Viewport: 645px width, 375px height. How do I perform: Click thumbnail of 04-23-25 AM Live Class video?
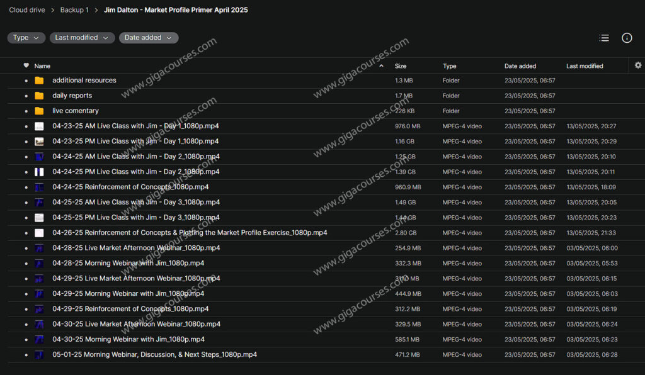pyautogui.click(x=39, y=126)
